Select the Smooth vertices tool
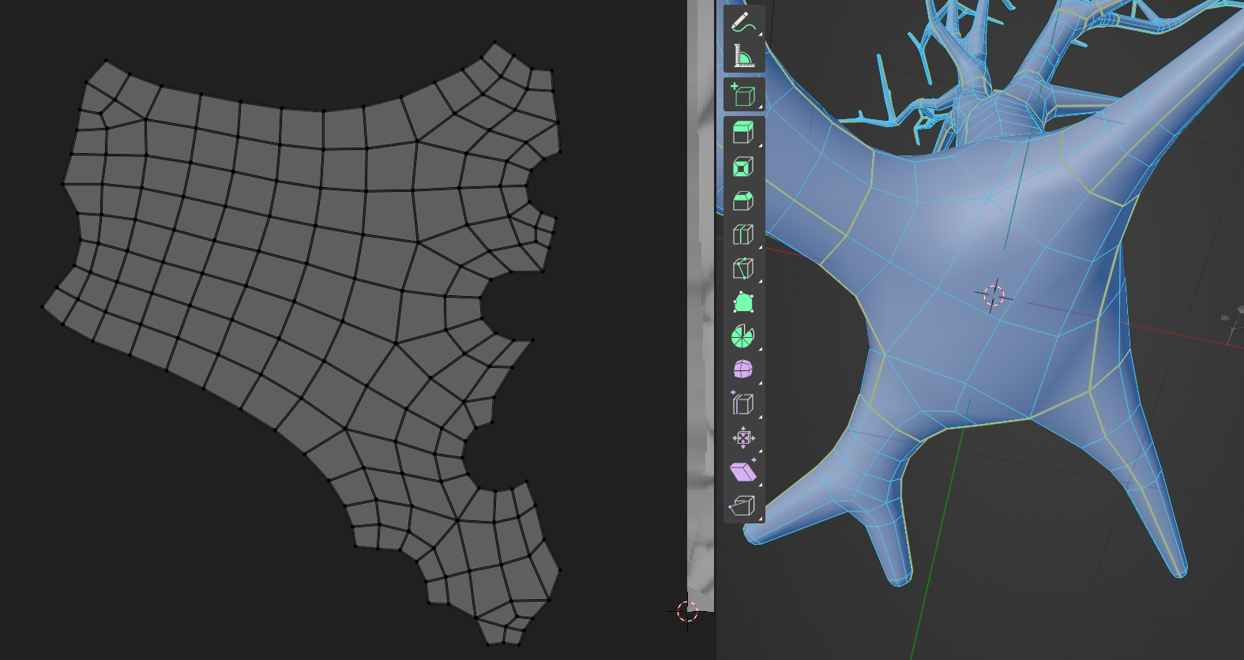 pyautogui.click(x=743, y=369)
